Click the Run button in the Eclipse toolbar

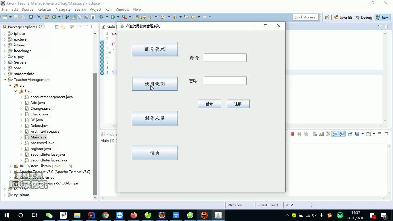pyautogui.click(x=113, y=17)
